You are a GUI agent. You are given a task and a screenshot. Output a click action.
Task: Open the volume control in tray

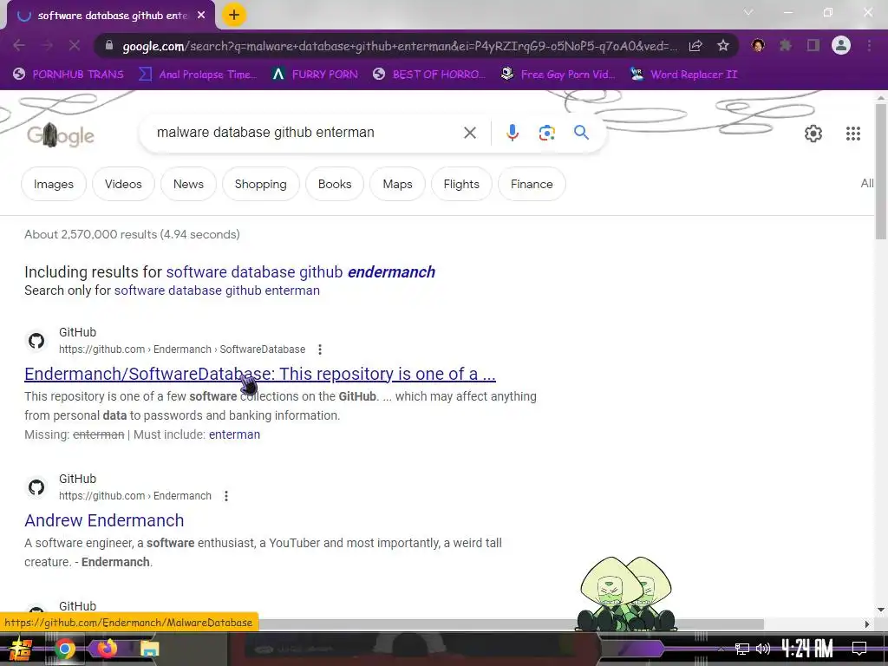(x=763, y=649)
